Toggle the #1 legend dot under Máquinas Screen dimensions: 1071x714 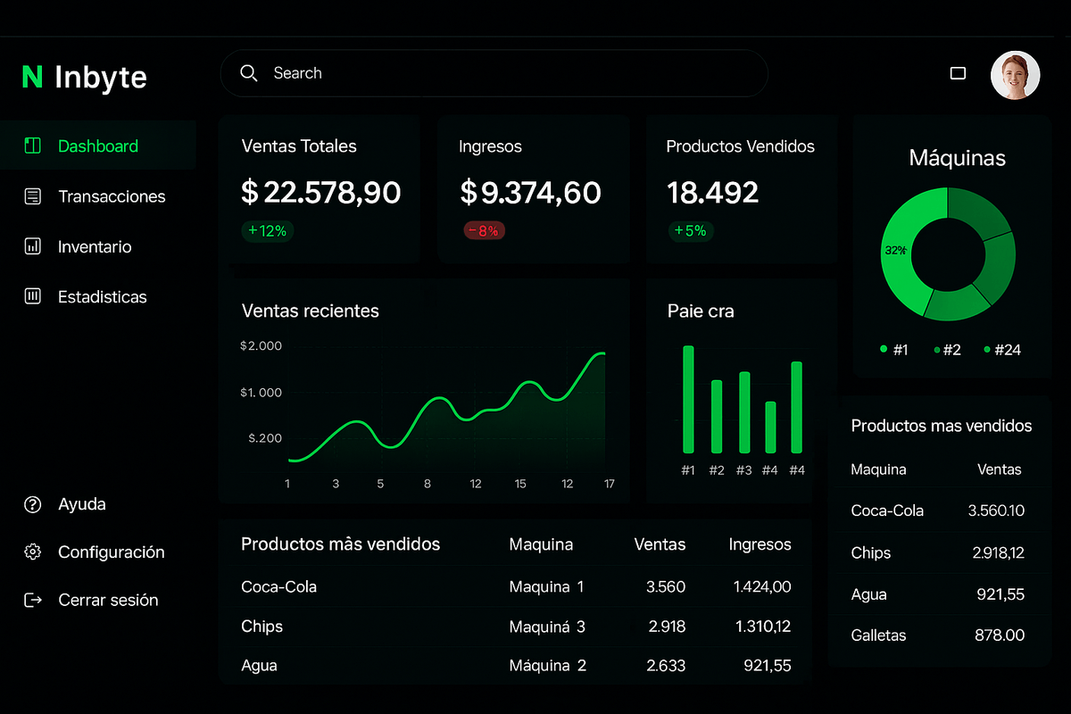click(x=884, y=350)
